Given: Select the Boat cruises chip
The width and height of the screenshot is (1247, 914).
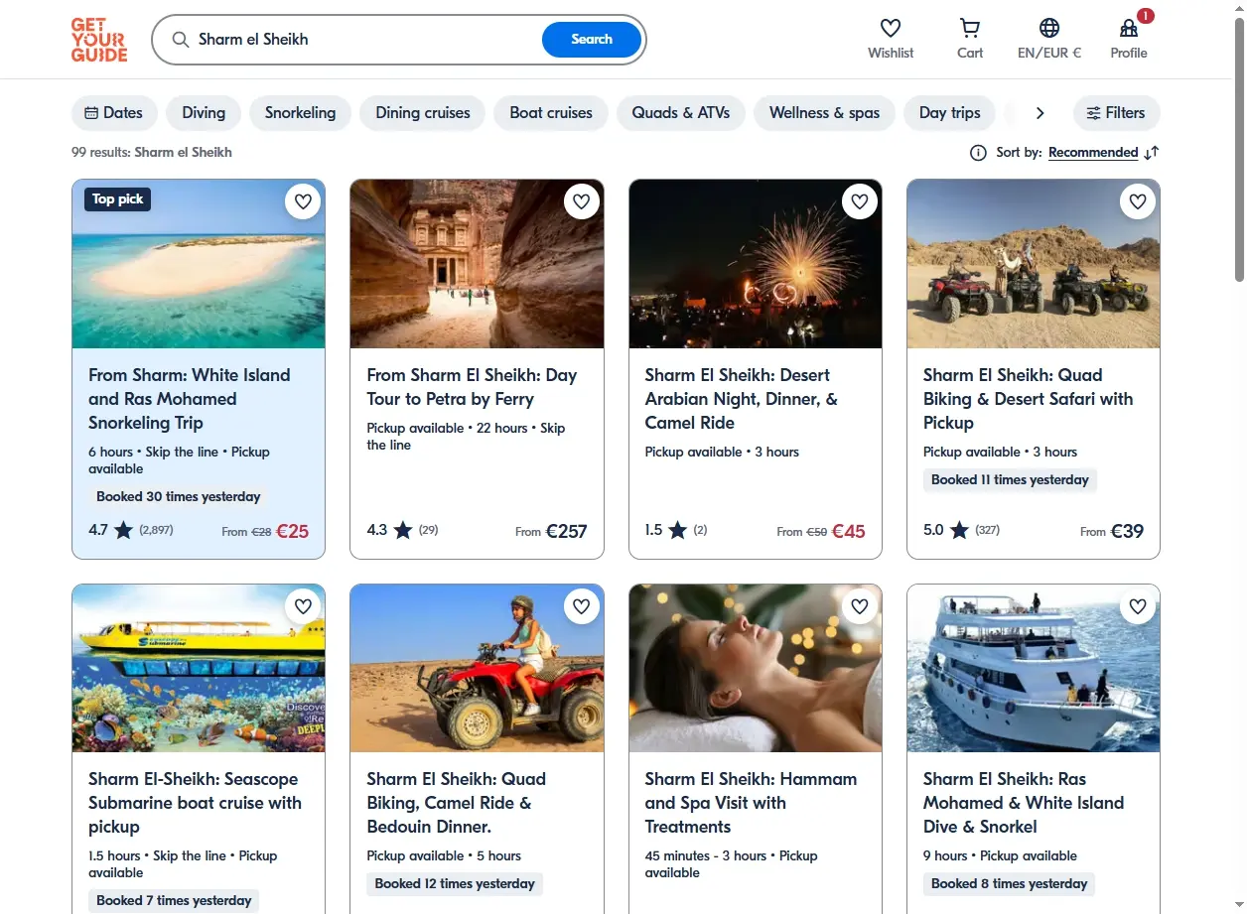Looking at the screenshot, I should [x=551, y=113].
